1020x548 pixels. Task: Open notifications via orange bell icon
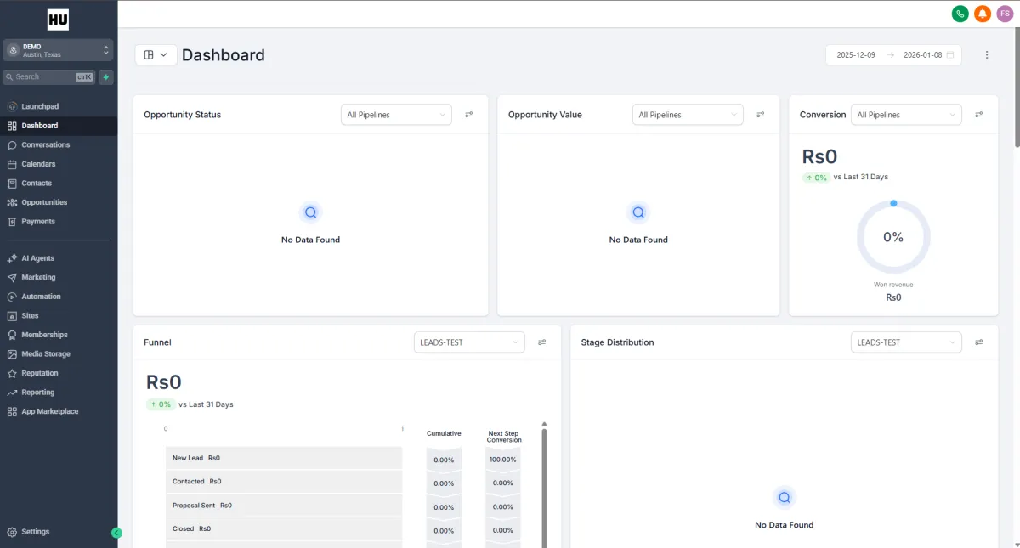point(983,14)
